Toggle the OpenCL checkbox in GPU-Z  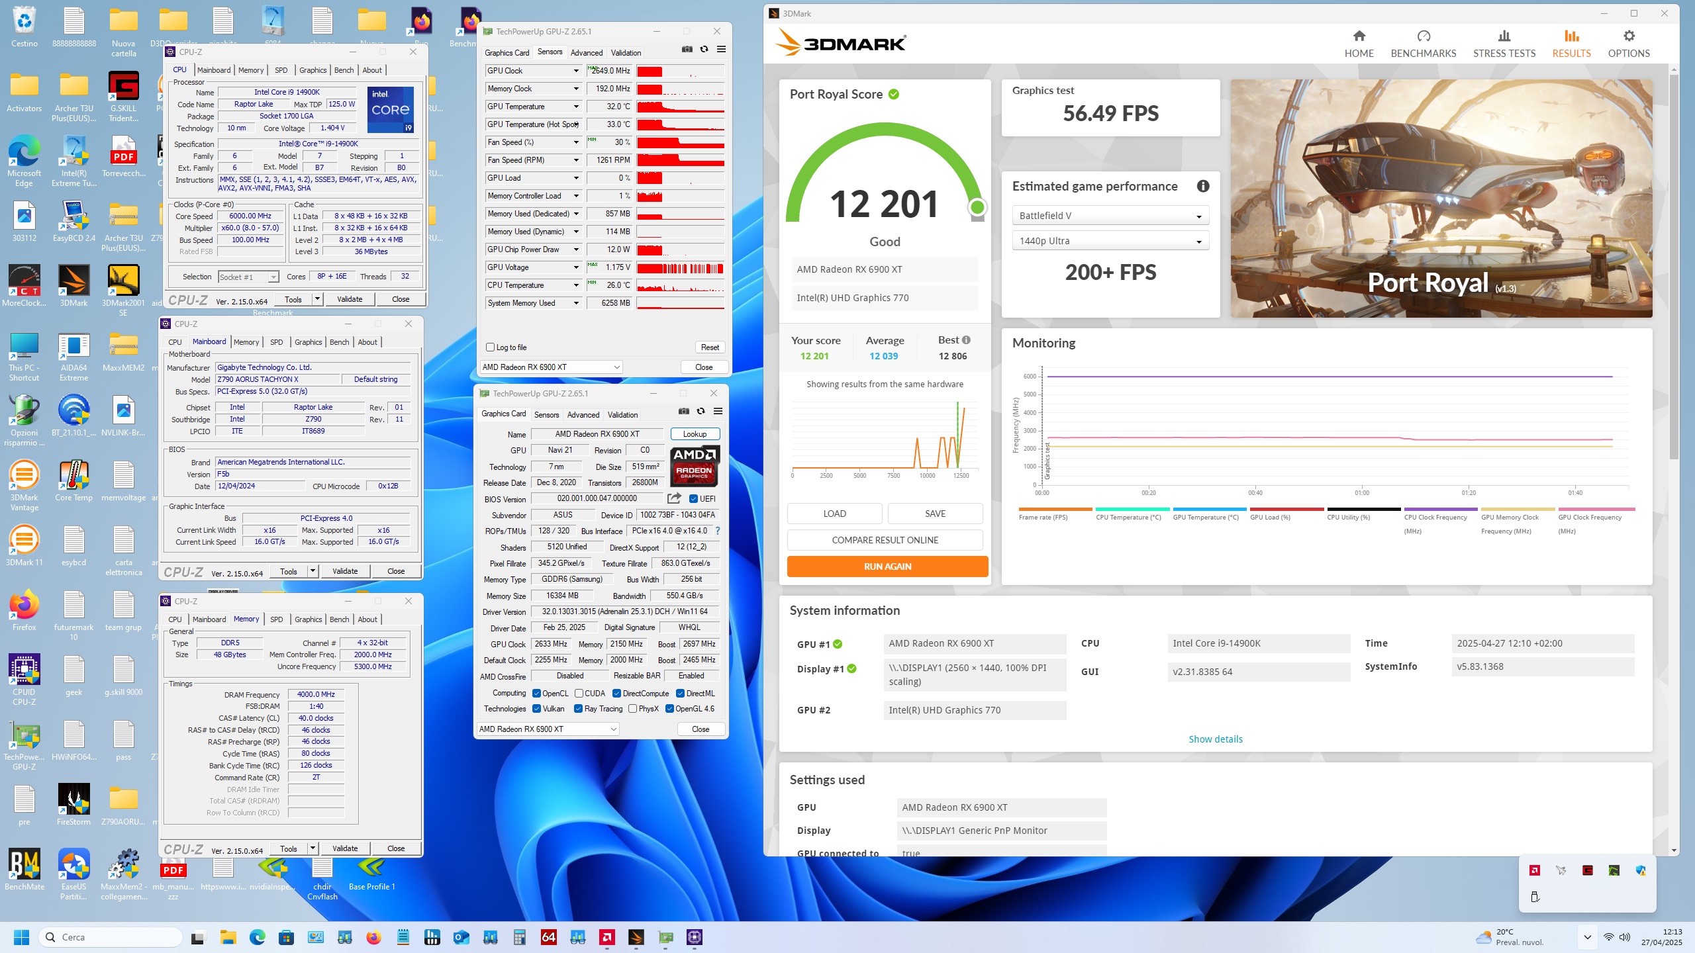536,694
